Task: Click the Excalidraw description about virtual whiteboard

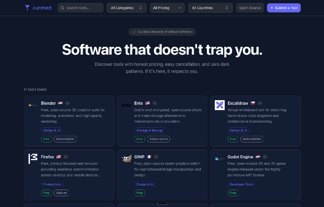Action: [x=257, y=116]
